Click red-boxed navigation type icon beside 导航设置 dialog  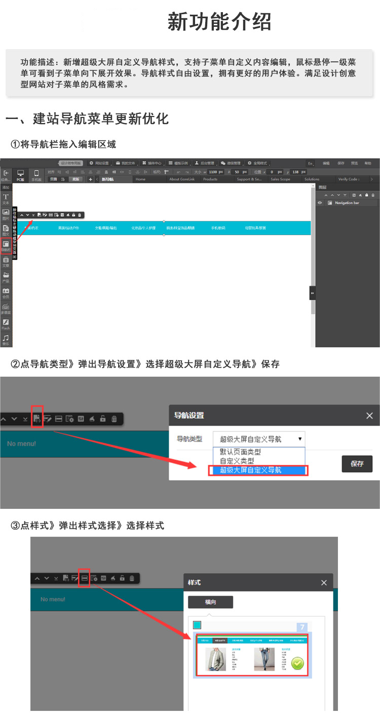(x=37, y=419)
